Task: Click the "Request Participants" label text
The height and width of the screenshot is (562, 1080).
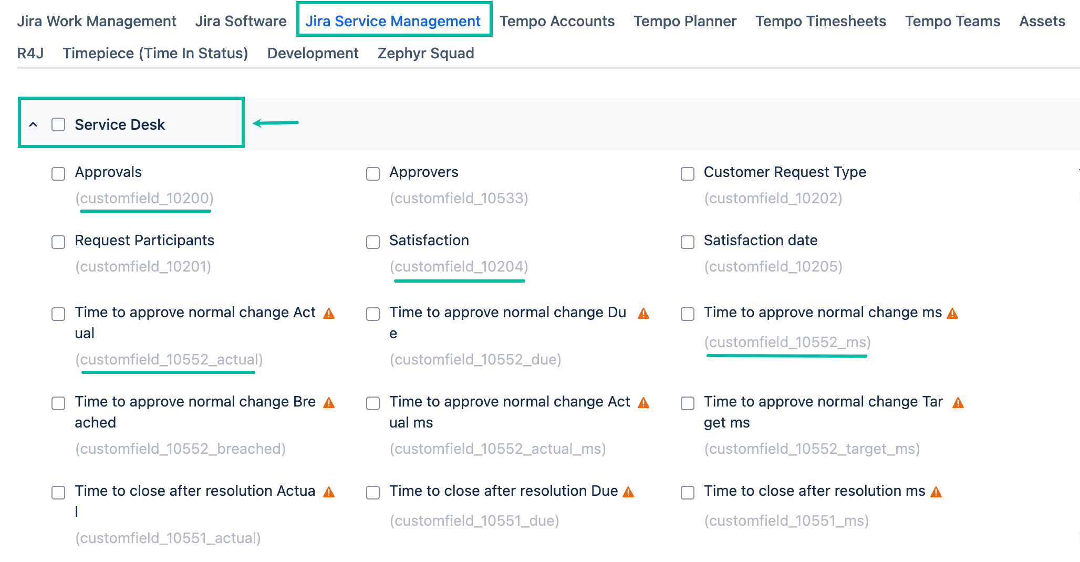Action: coord(144,241)
